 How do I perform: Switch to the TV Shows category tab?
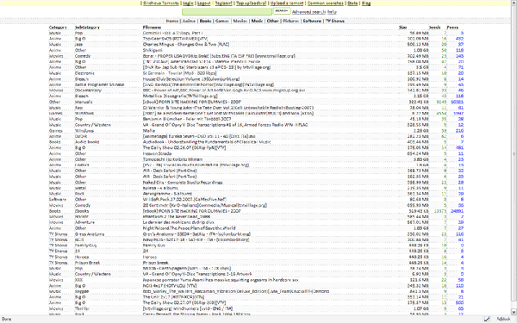tap(334, 21)
